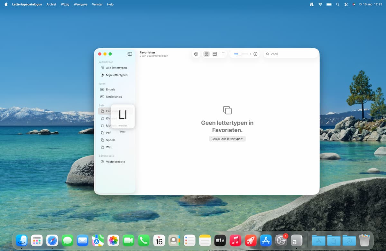Click the plus to increase preview size
Image resolution: width=386 pixels, height=251 pixels.
[x=251, y=54]
